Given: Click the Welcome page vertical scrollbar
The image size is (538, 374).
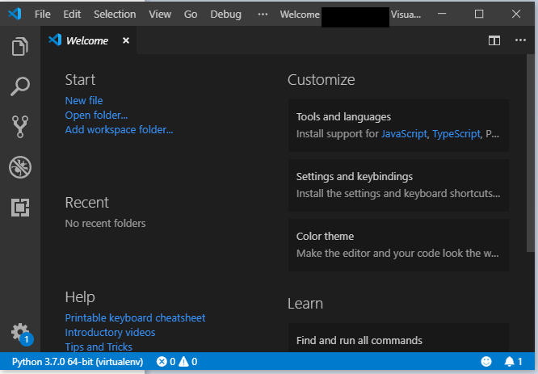Looking at the screenshot, I should pyautogui.click(x=530, y=153).
